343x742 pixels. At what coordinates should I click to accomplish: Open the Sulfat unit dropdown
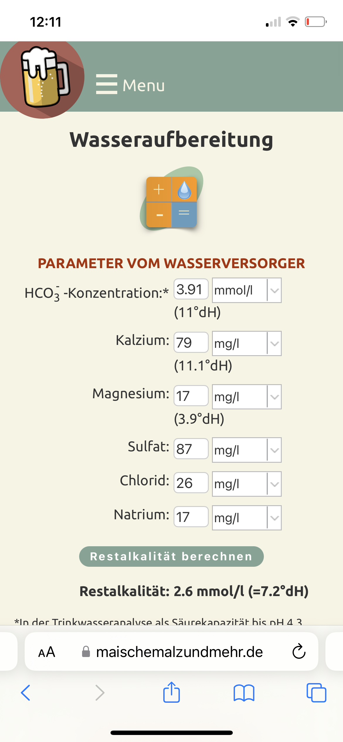[247, 450]
